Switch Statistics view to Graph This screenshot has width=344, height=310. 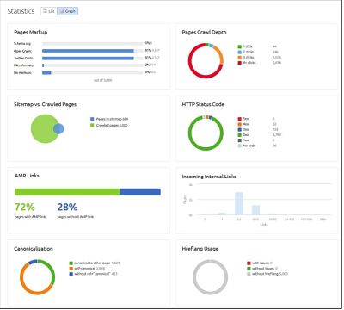click(x=68, y=11)
